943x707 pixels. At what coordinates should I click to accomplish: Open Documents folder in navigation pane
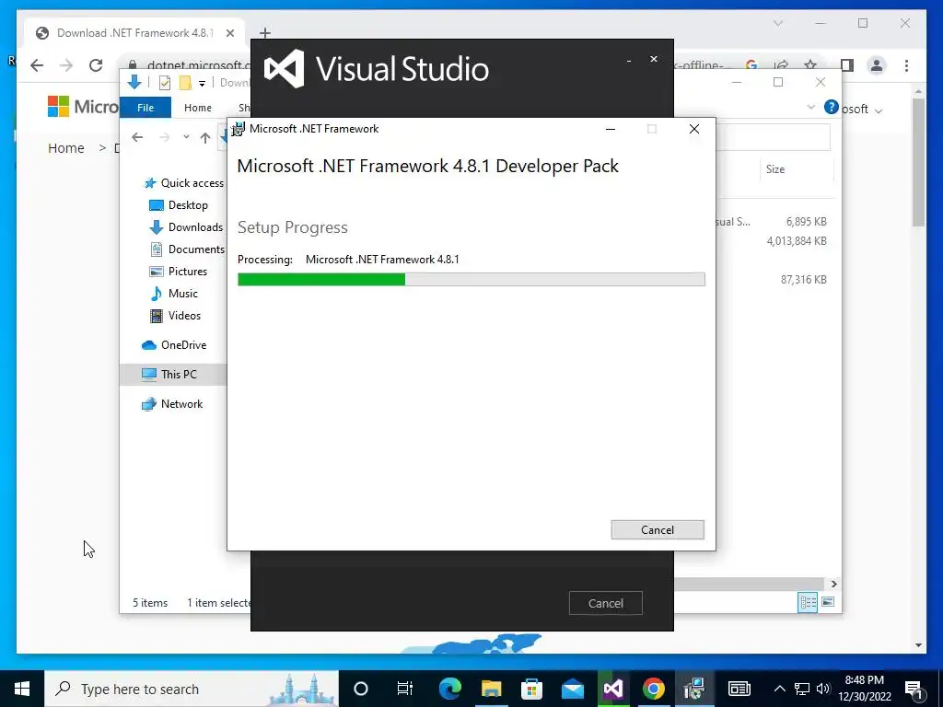point(187,249)
